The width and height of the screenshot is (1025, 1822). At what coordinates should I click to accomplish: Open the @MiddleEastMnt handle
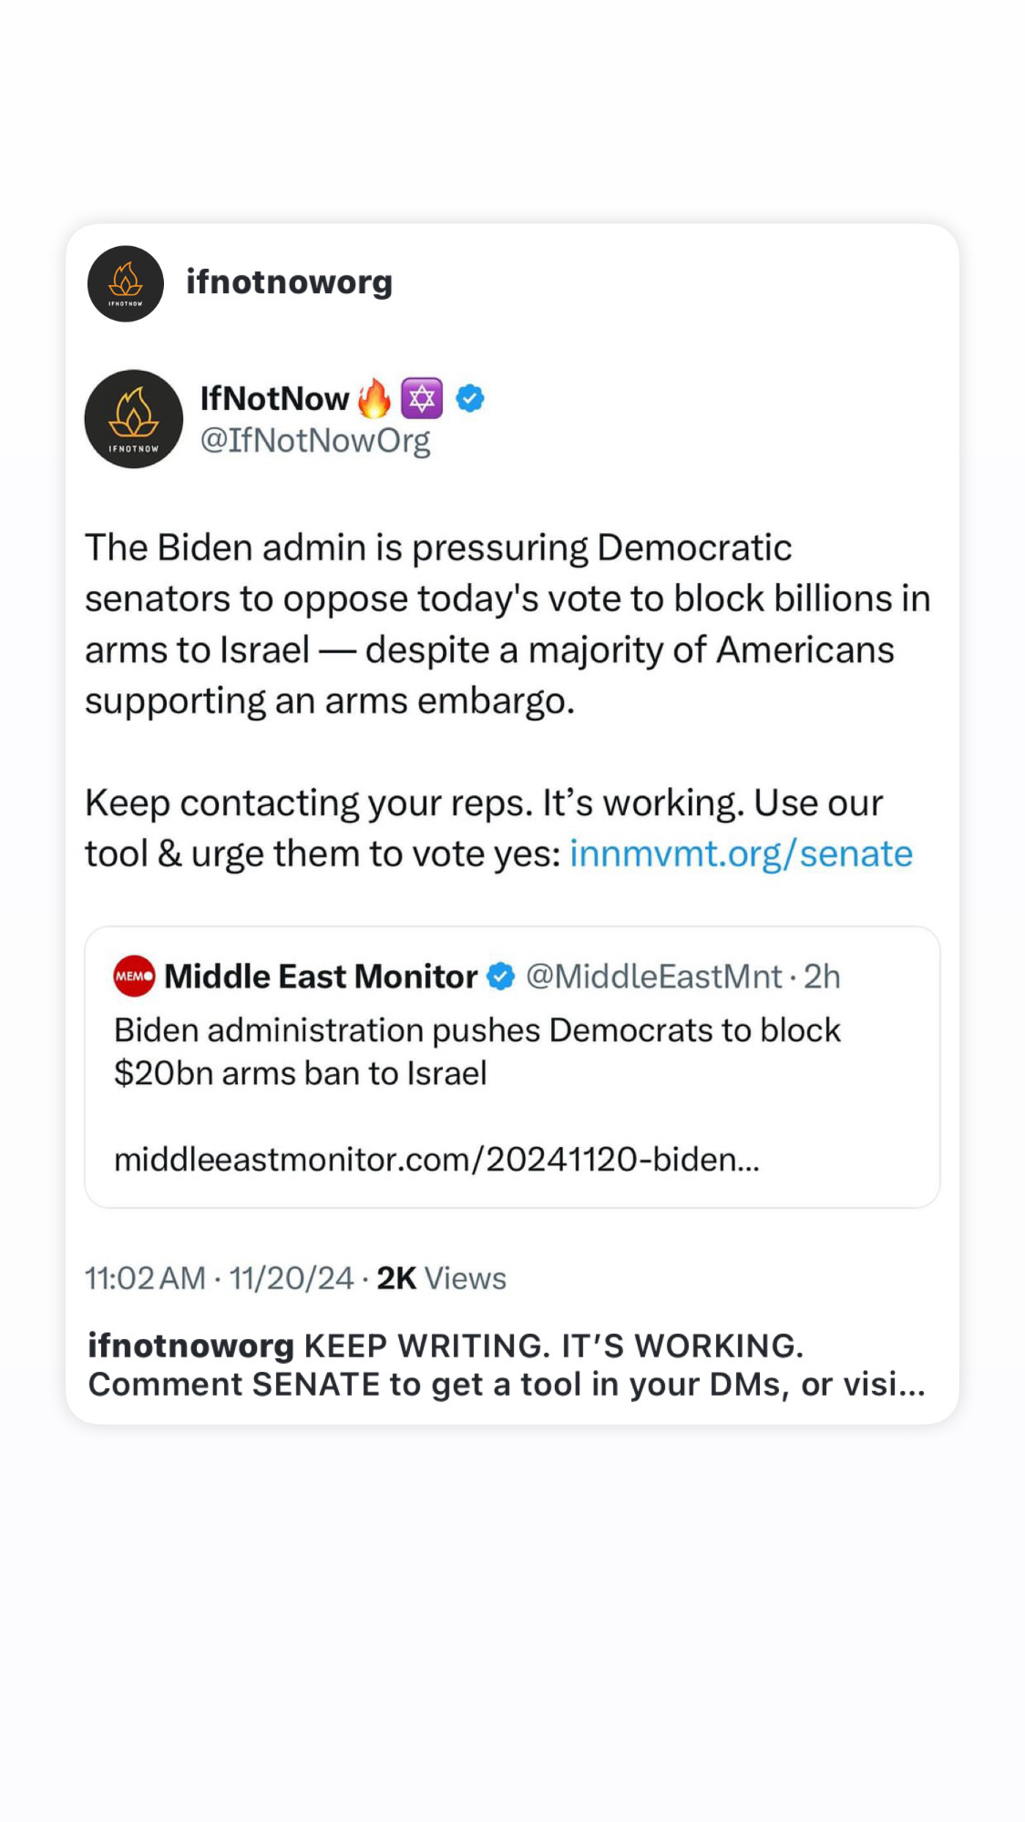[654, 977]
